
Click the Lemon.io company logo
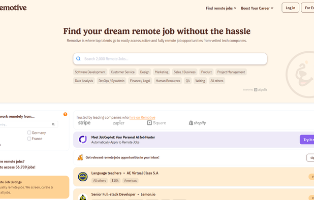click(83, 197)
